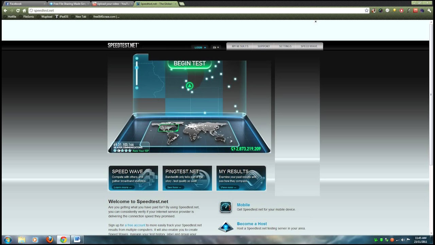The width and height of the screenshot is (435, 245).
Task: Close the Speedtest.net browser tab
Action: 175,4
